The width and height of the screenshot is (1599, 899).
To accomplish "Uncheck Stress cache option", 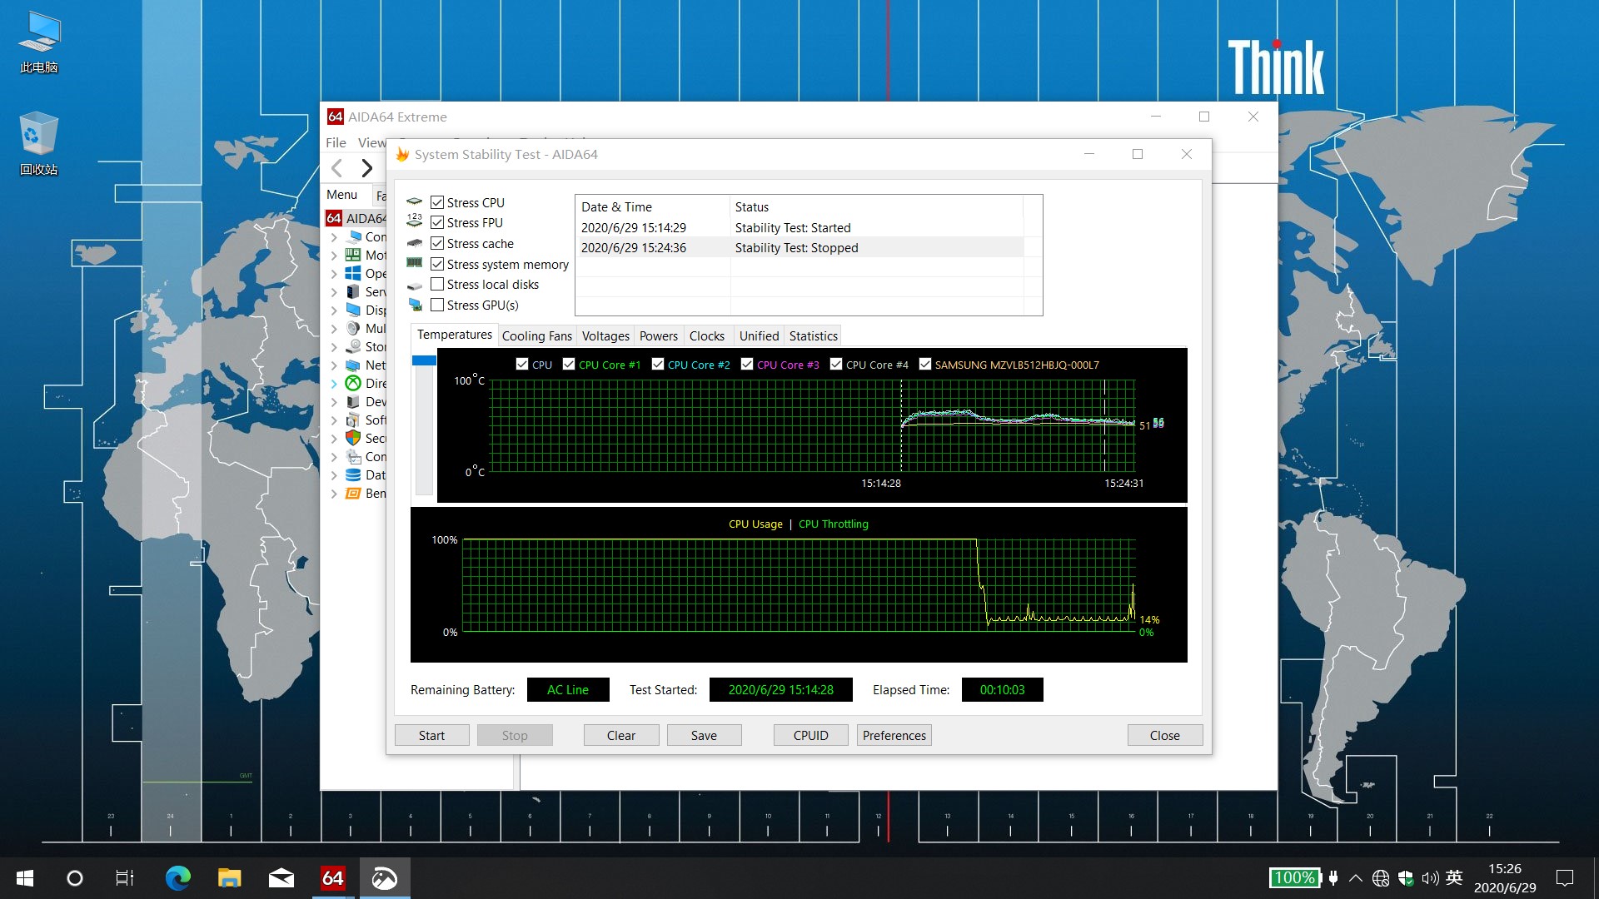I will click(x=437, y=243).
